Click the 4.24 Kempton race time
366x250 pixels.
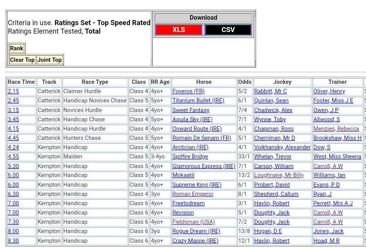pyautogui.click(x=13, y=147)
